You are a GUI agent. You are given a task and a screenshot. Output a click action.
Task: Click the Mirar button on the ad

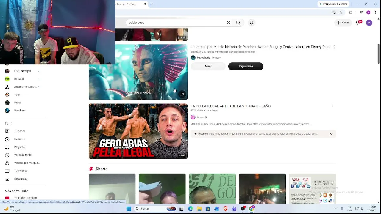[x=208, y=66]
